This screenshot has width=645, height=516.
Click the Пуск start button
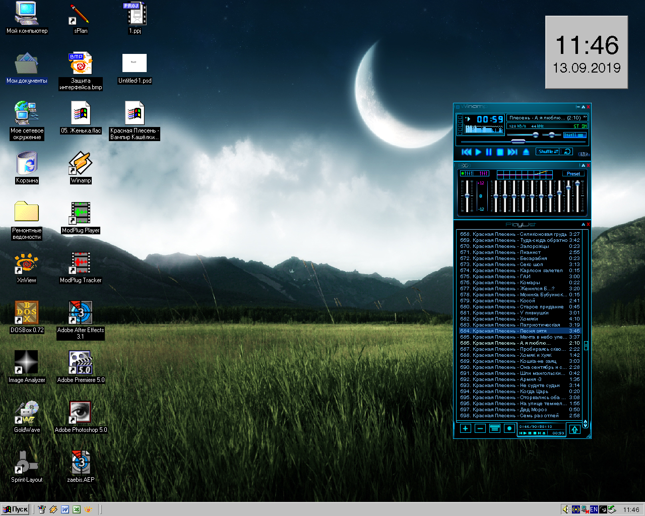pyautogui.click(x=16, y=509)
